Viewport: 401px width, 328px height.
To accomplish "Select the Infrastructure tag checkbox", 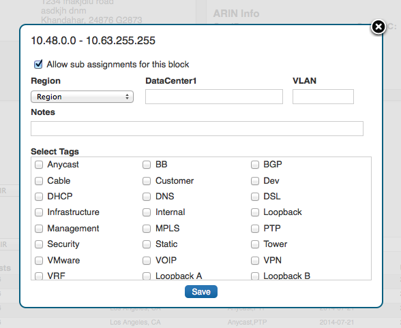I will (39, 212).
